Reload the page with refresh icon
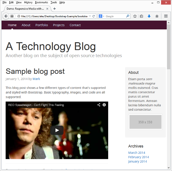This screenshot has height=171, width=172. coord(94,16)
